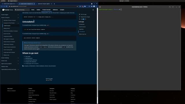Screen dimensions: 185x104
Task: Open the Compose file reference link
Action: [31, 62]
